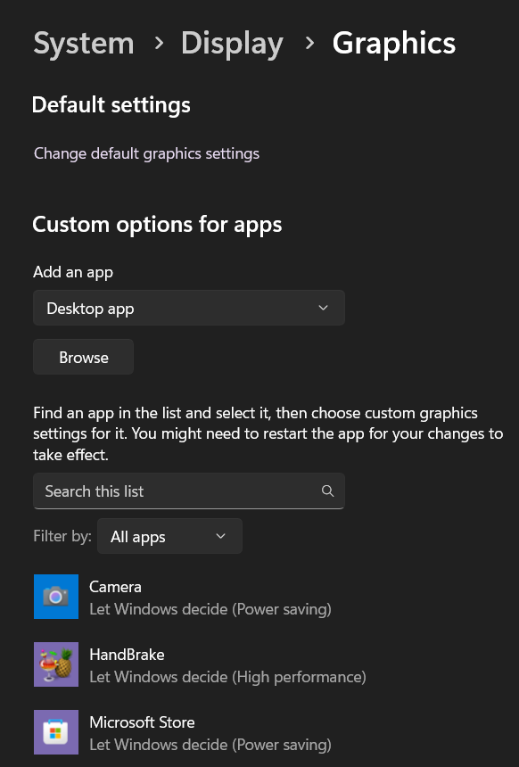Open 'Change default graphics settings'
Viewport: 519px width, 767px height.
[x=146, y=153]
